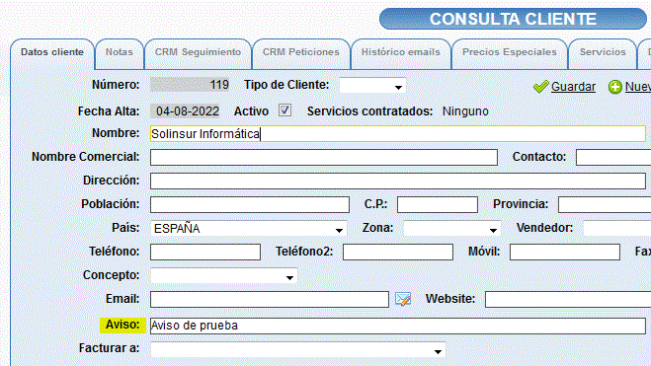Click the Teléfono input field

(205, 252)
